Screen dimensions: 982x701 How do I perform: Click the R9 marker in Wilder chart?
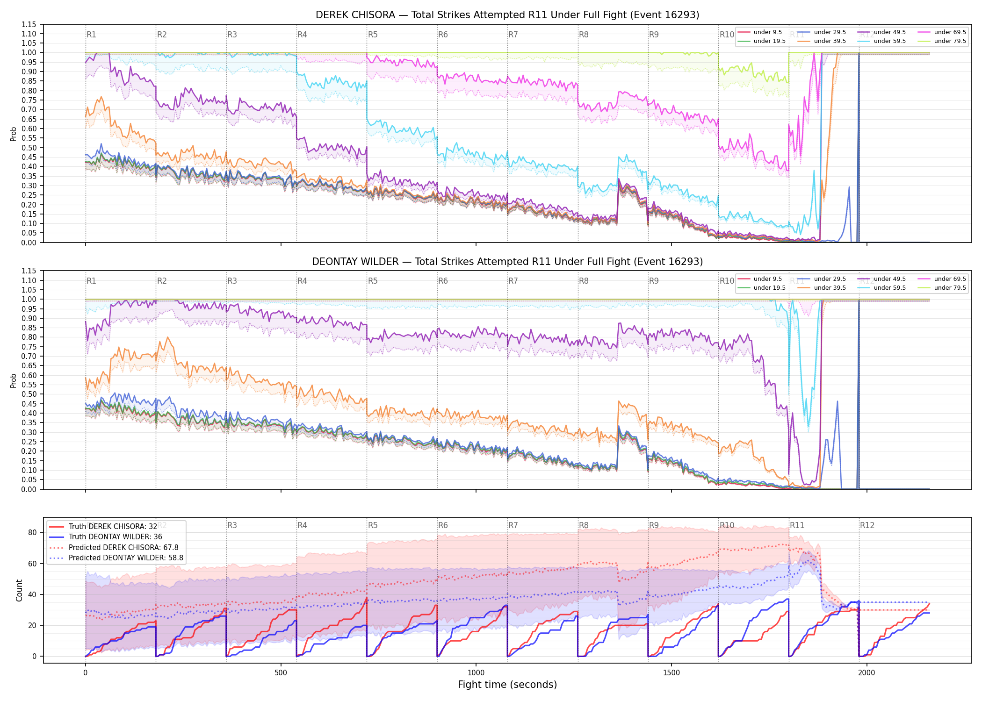pyautogui.click(x=654, y=281)
